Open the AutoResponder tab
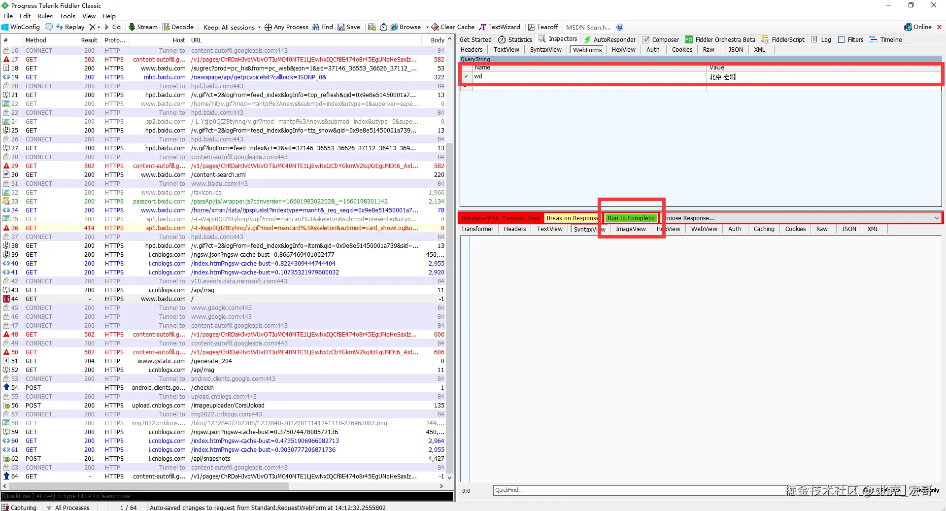 point(609,39)
